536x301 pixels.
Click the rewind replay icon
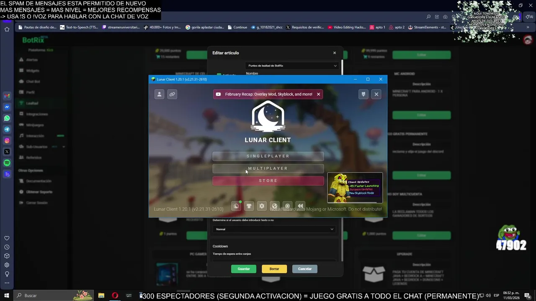(300, 206)
